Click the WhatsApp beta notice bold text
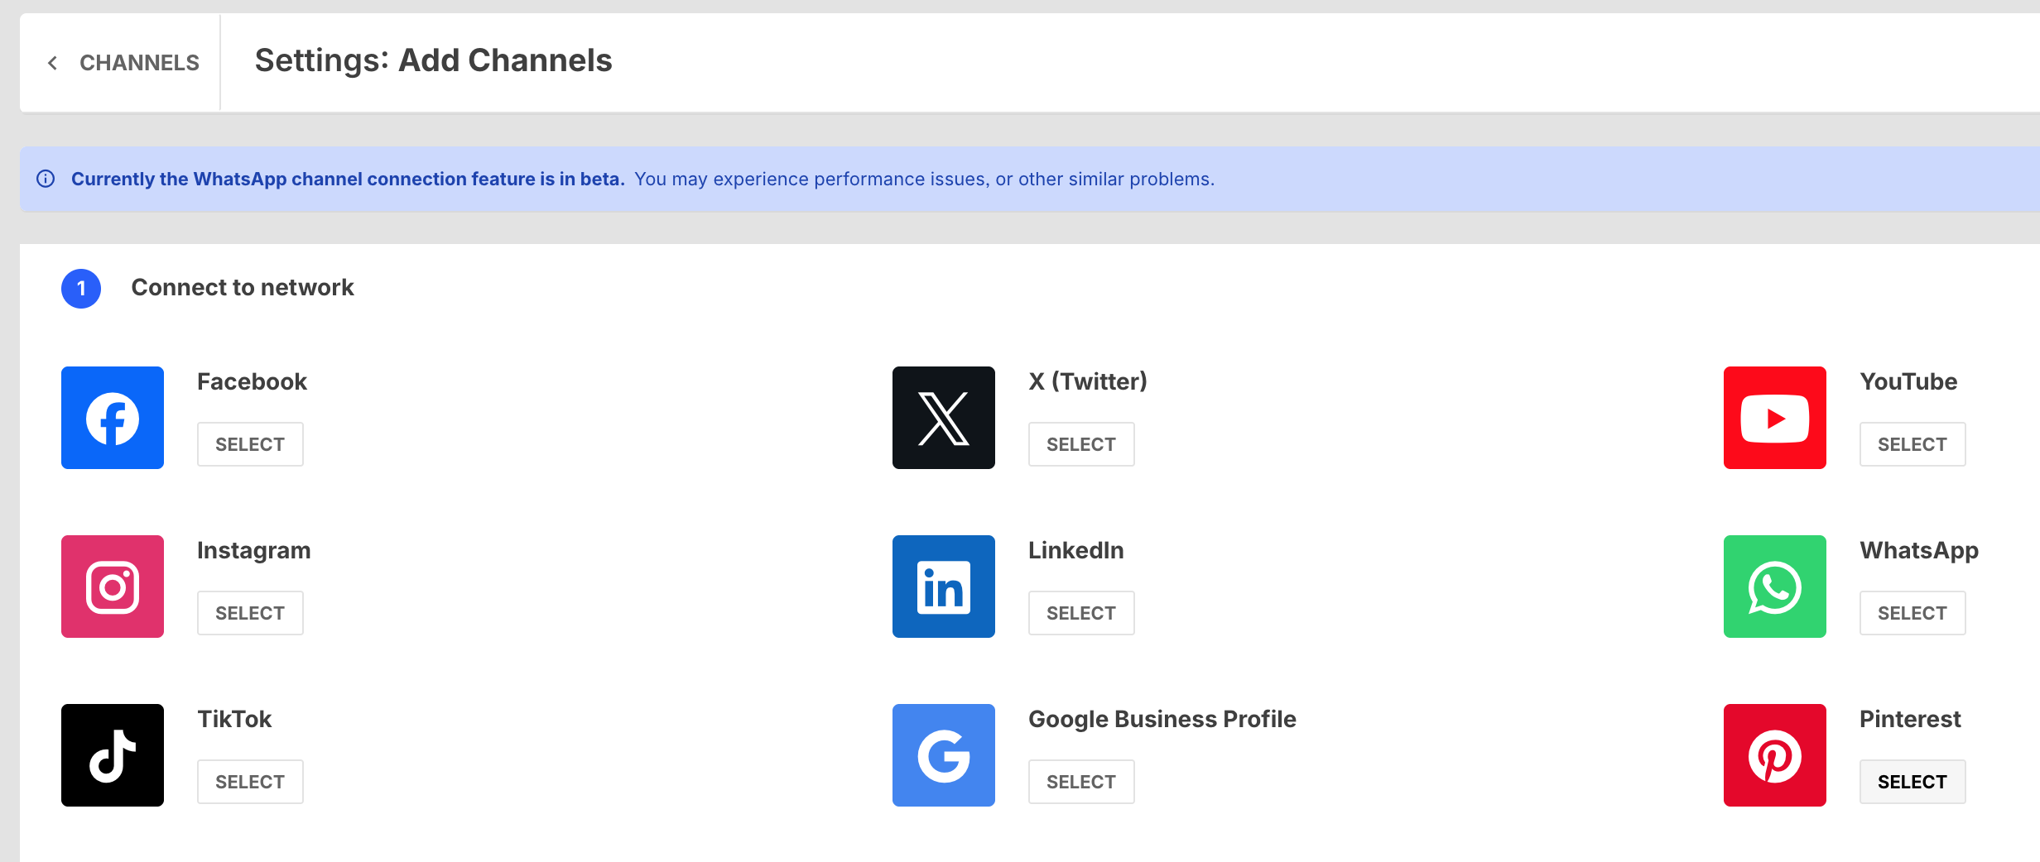 [x=348, y=179]
